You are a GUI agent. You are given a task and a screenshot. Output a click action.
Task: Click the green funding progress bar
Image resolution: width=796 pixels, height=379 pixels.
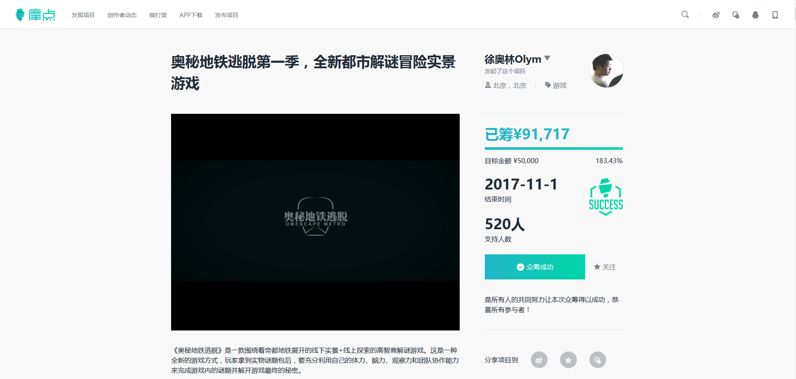(553, 148)
